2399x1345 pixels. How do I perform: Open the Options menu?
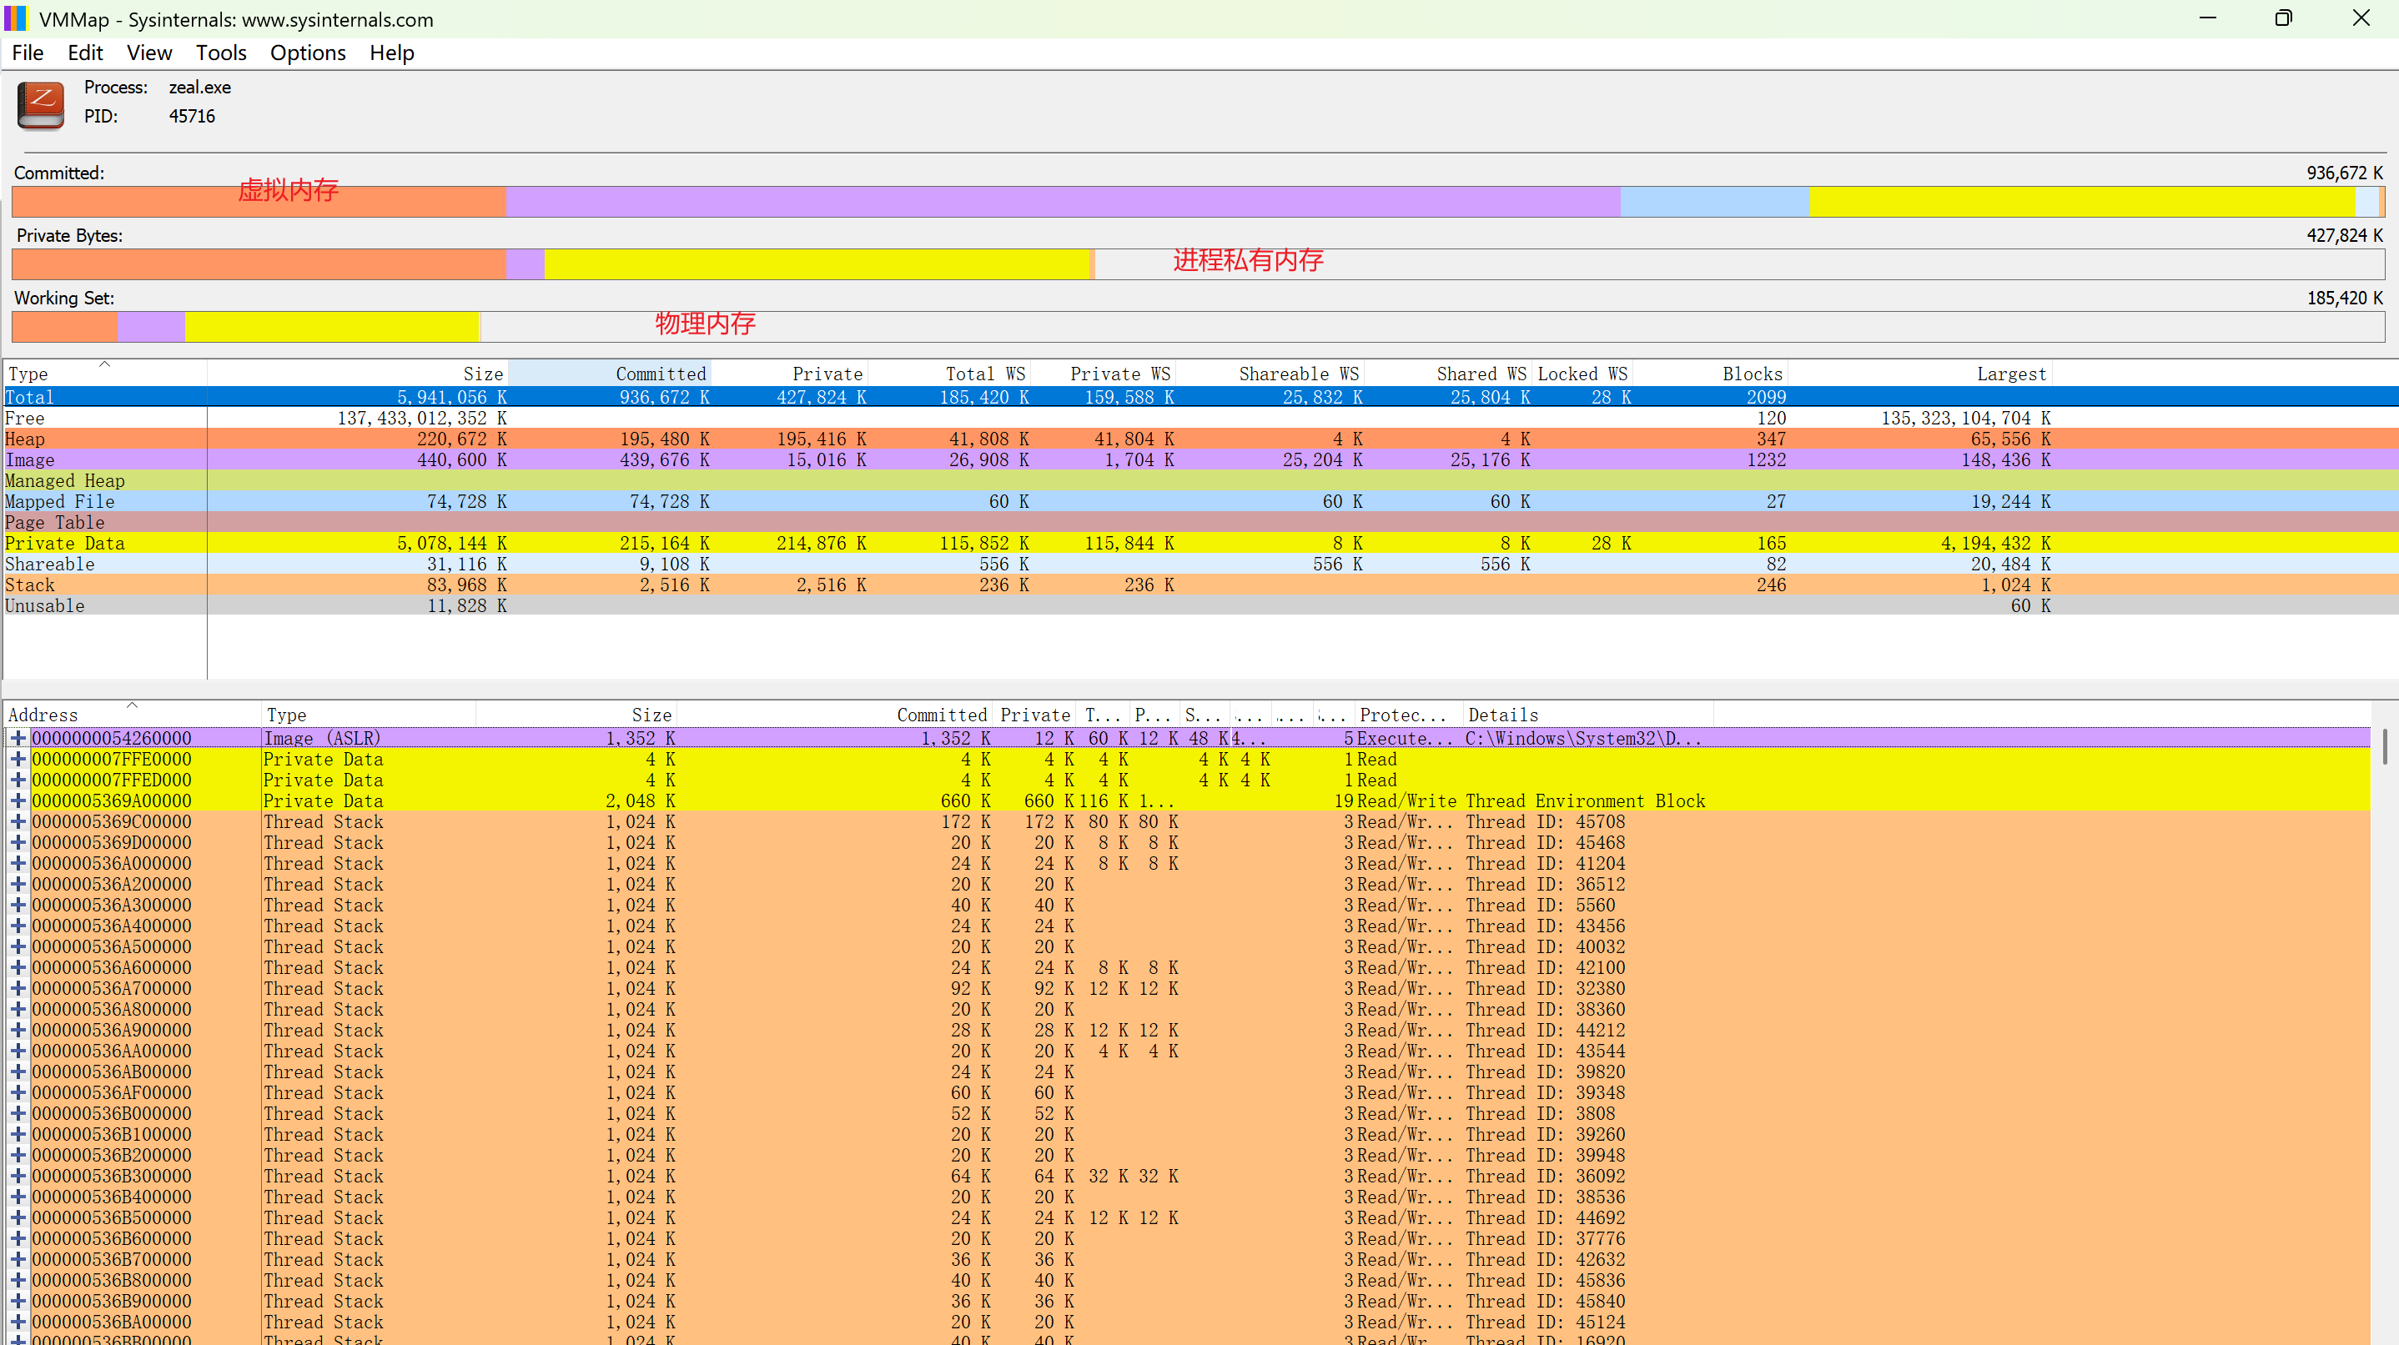click(307, 53)
